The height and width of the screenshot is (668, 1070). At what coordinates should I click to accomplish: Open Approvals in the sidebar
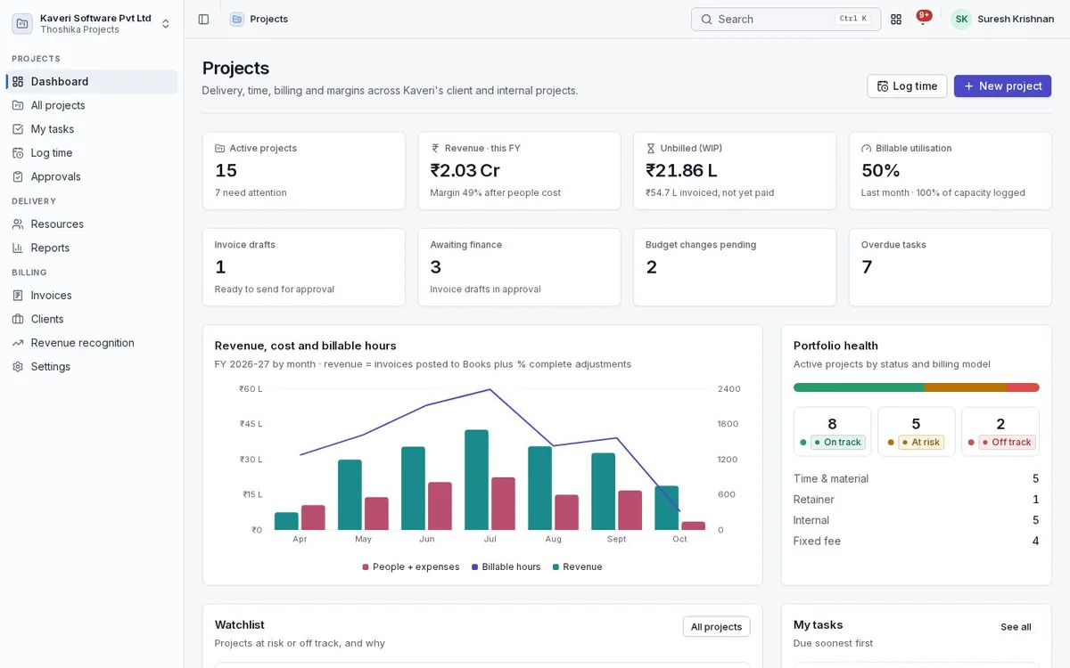click(x=92, y=176)
